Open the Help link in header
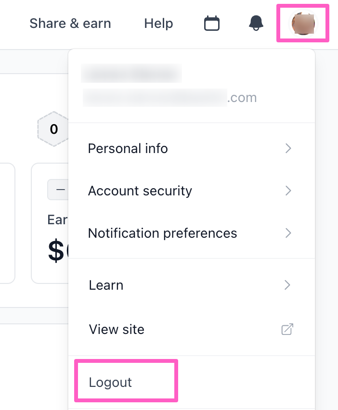 tap(158, 24)
